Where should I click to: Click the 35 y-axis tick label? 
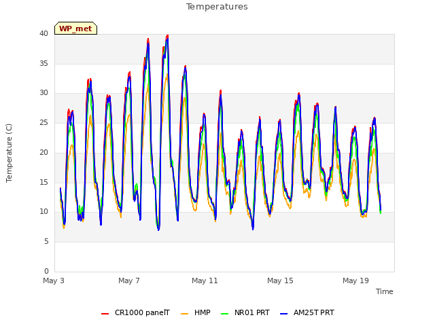coord(43,63)
